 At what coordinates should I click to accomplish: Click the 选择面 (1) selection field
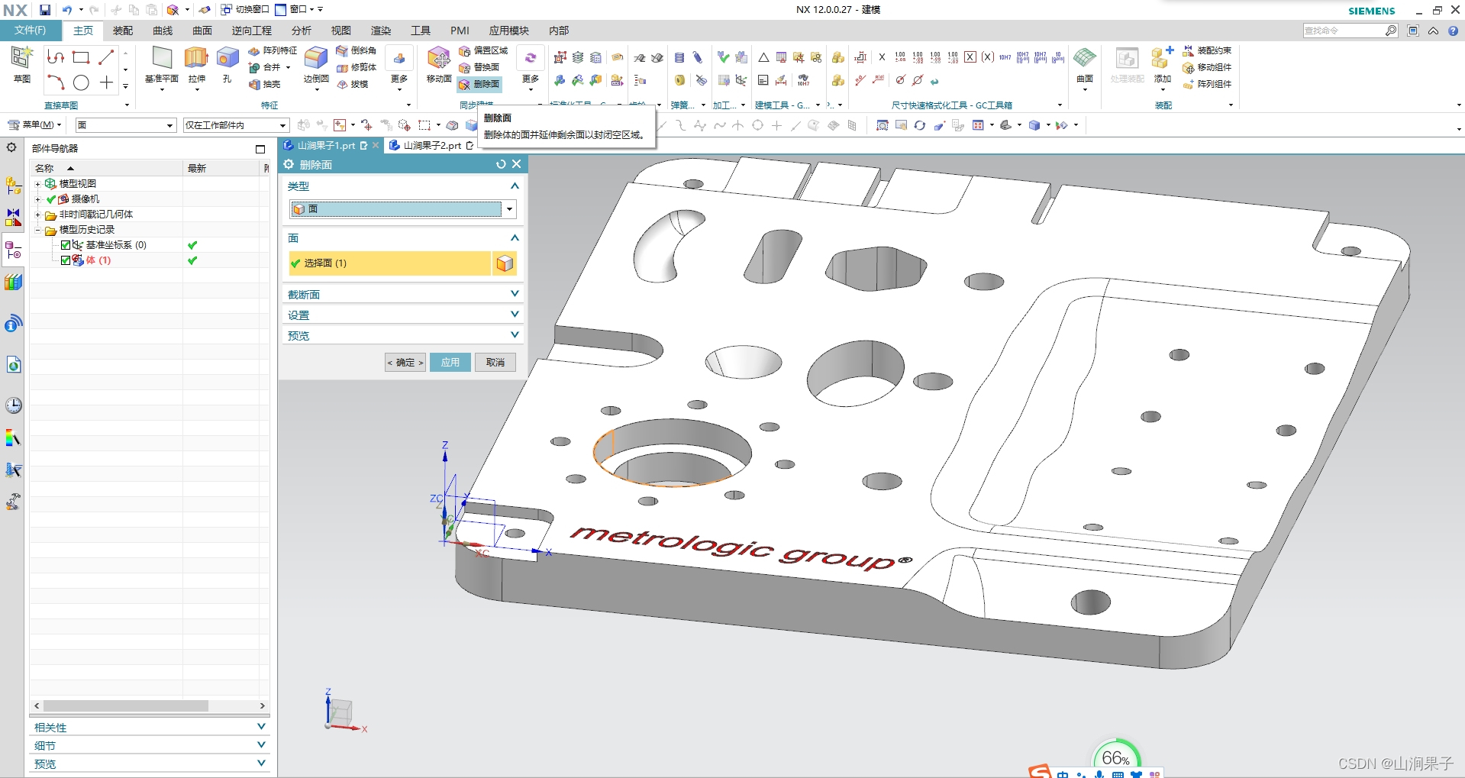coord(390,263)
